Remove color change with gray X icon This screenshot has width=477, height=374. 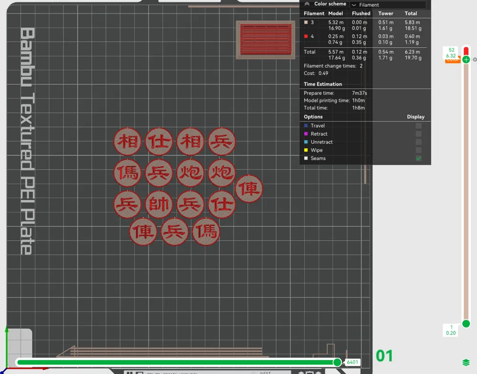[x=475, y=60]
